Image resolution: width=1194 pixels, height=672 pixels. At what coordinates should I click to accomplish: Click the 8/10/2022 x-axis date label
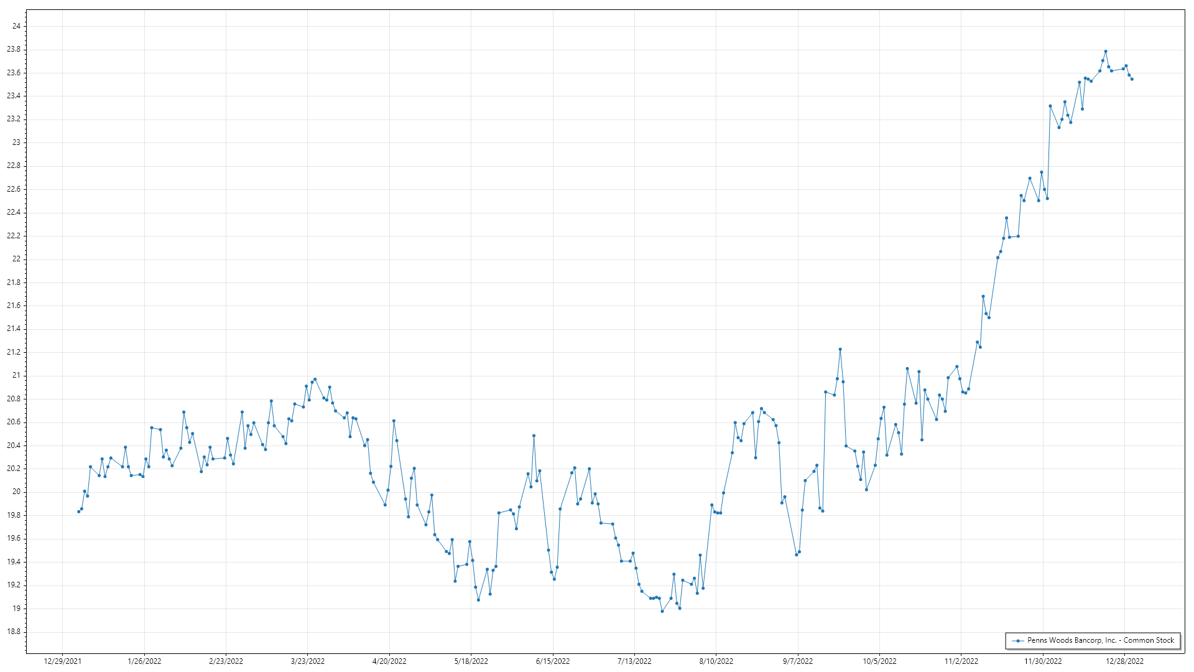coord(716,661)
